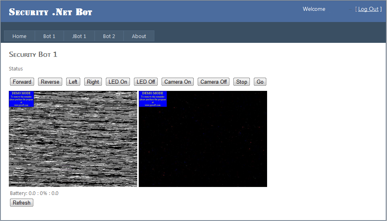The width and height of the screenshot is (387, 221).
Task: Click the Security .Net Bot site title
Action: 51,12
